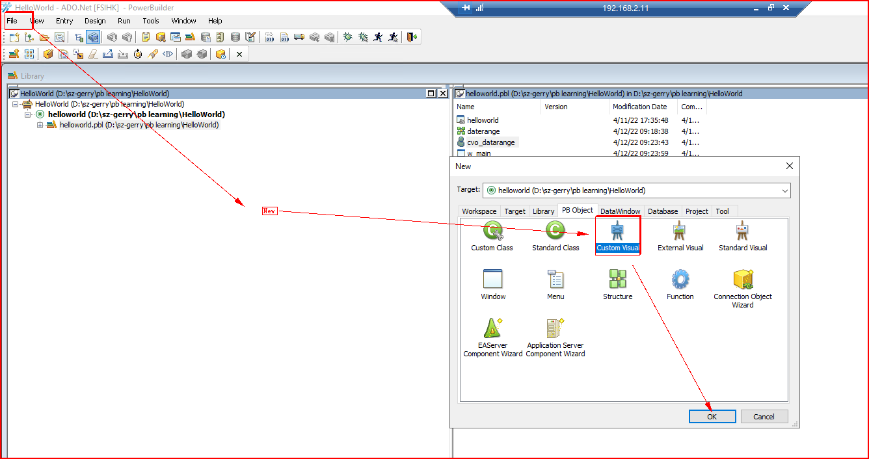Expand the helloworld.pbl tree node
The height and width of the screenshot is (459, 869).
40,125
